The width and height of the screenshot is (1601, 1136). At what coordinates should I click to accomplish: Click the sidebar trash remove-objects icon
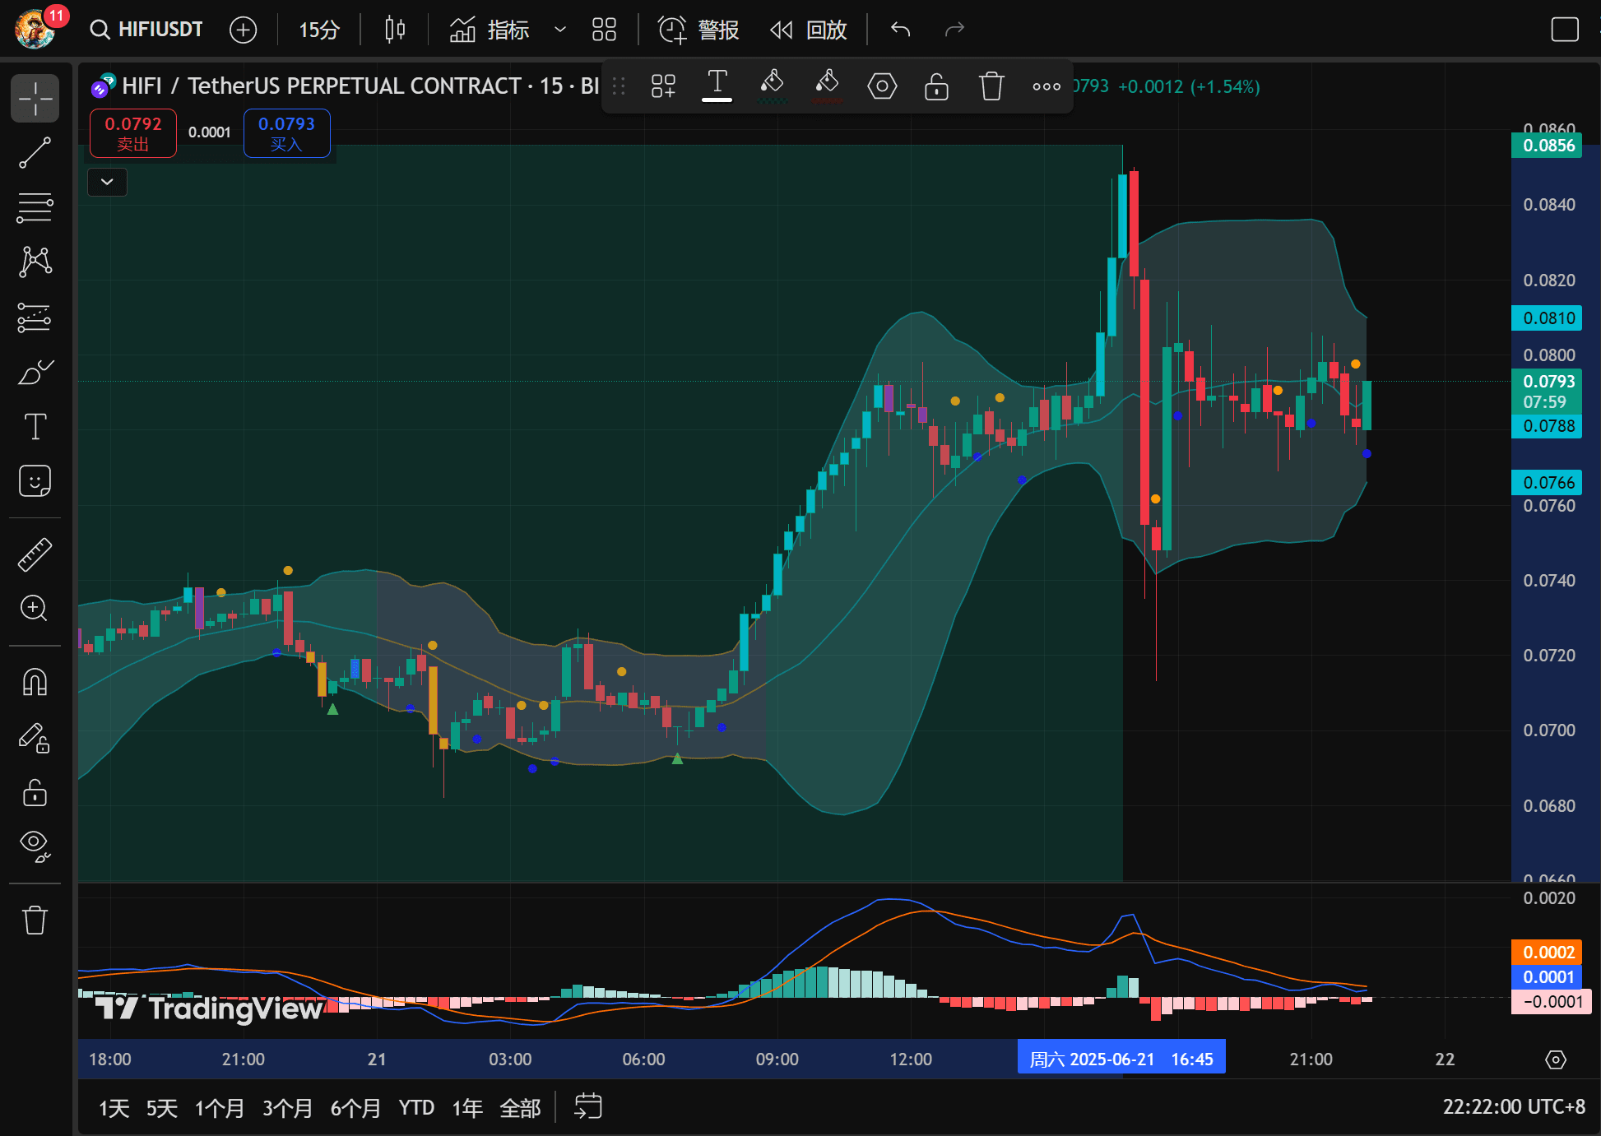coord(35,920)
